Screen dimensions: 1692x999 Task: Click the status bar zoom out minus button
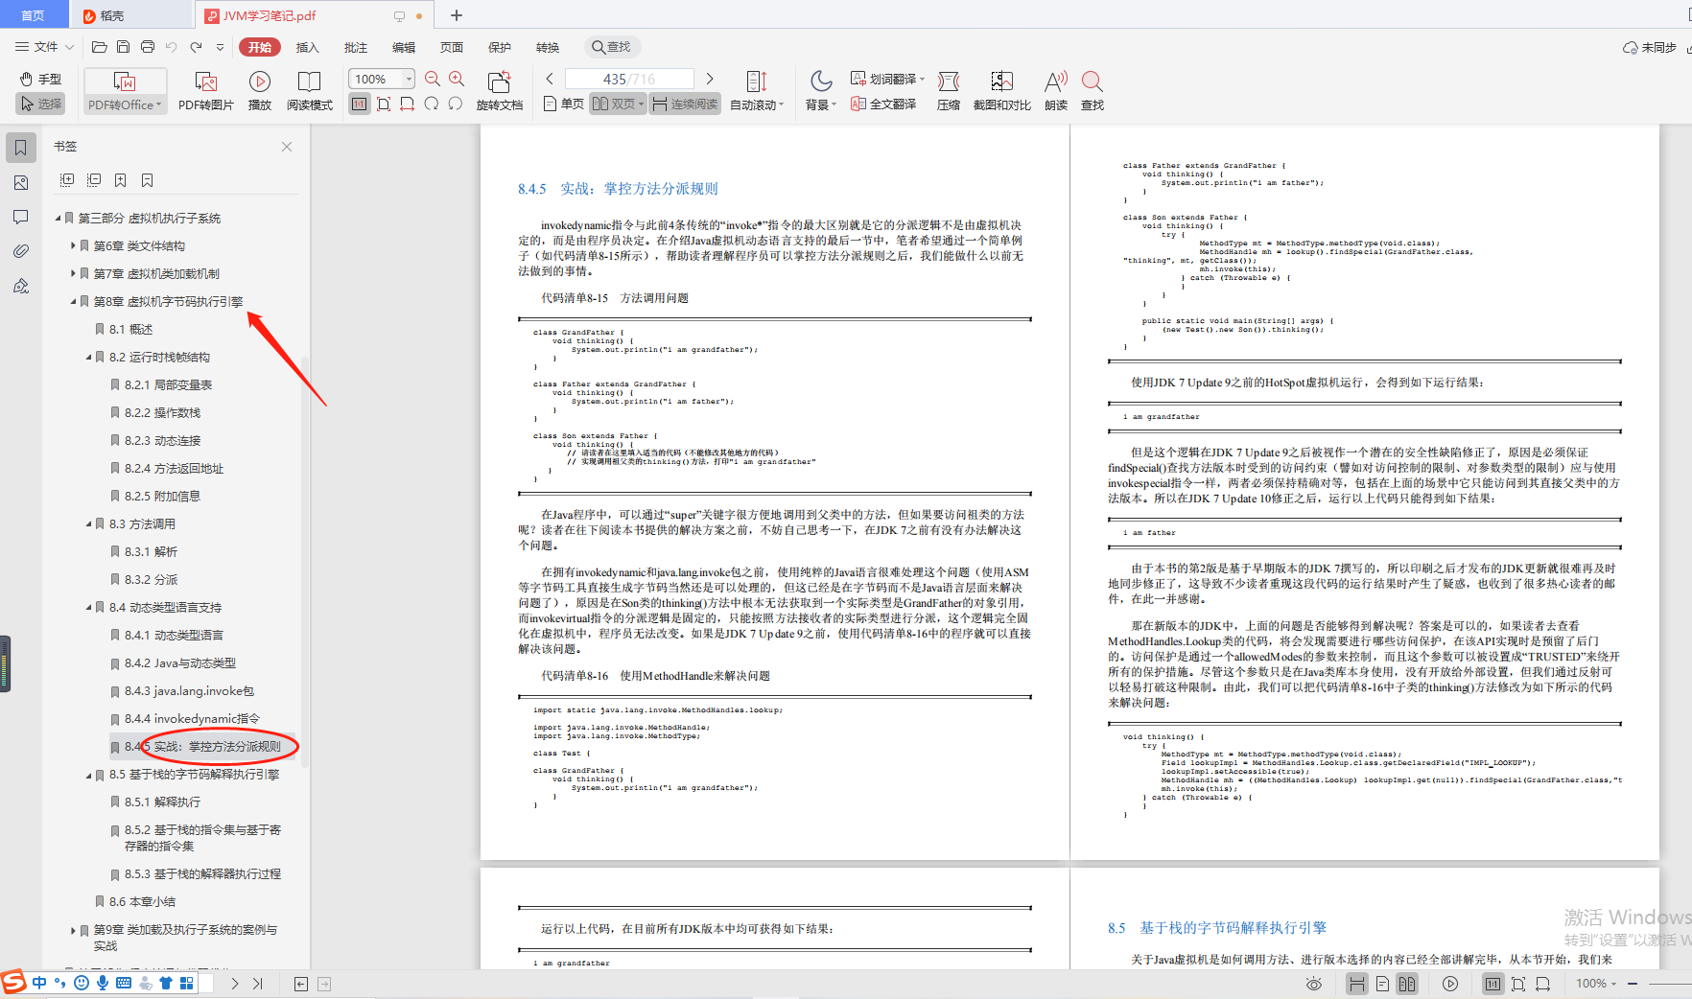point(1633,984)
